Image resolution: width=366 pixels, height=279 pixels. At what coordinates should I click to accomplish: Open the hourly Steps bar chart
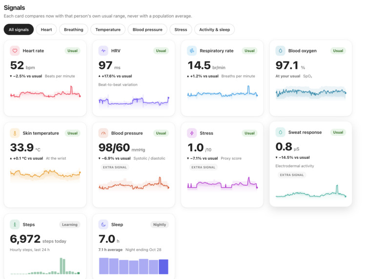[x=45, y=266]
